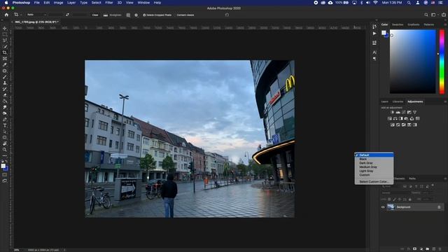Click the Straighten button
The width and height of the screenshot is (448, 252).
112,15
